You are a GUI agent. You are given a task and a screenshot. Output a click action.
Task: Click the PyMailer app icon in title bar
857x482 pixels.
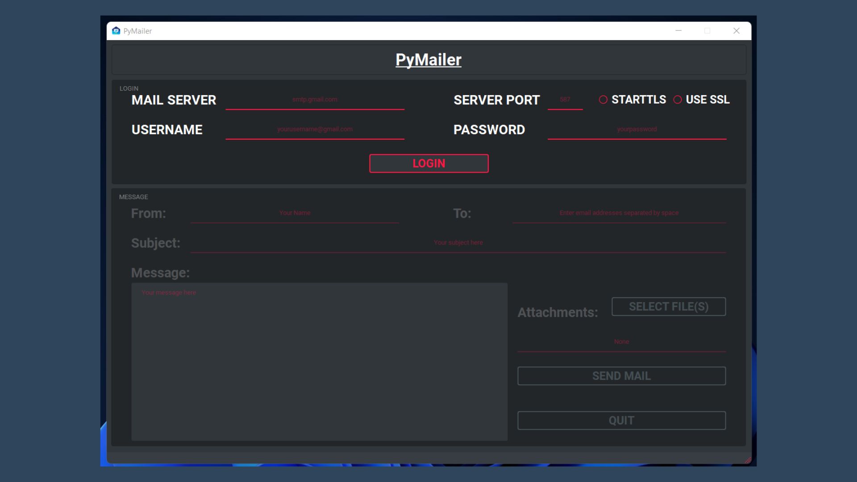click(116, 31)
